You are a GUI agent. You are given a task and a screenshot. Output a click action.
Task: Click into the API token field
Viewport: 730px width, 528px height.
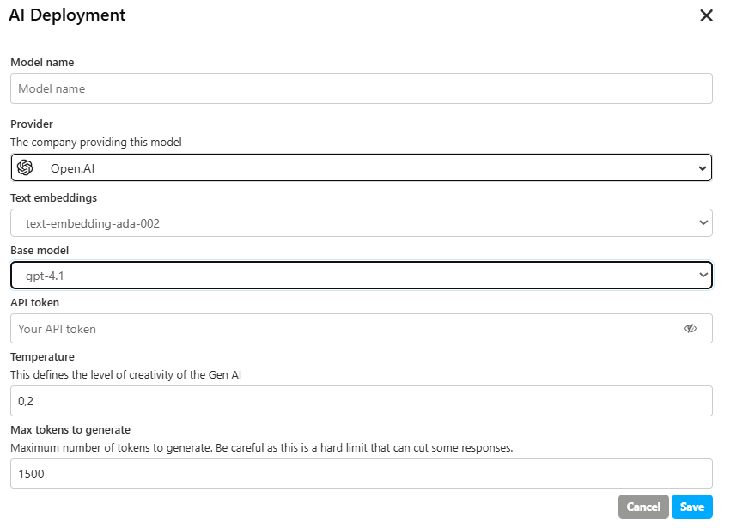click(344, 328)
